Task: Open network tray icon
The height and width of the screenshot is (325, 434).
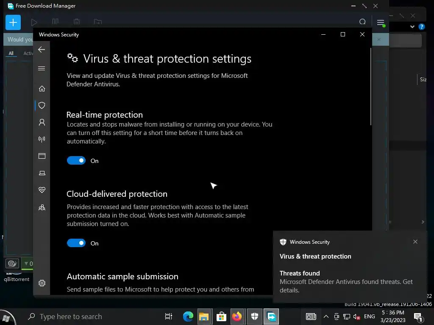Action: click(x=347, y=317)
